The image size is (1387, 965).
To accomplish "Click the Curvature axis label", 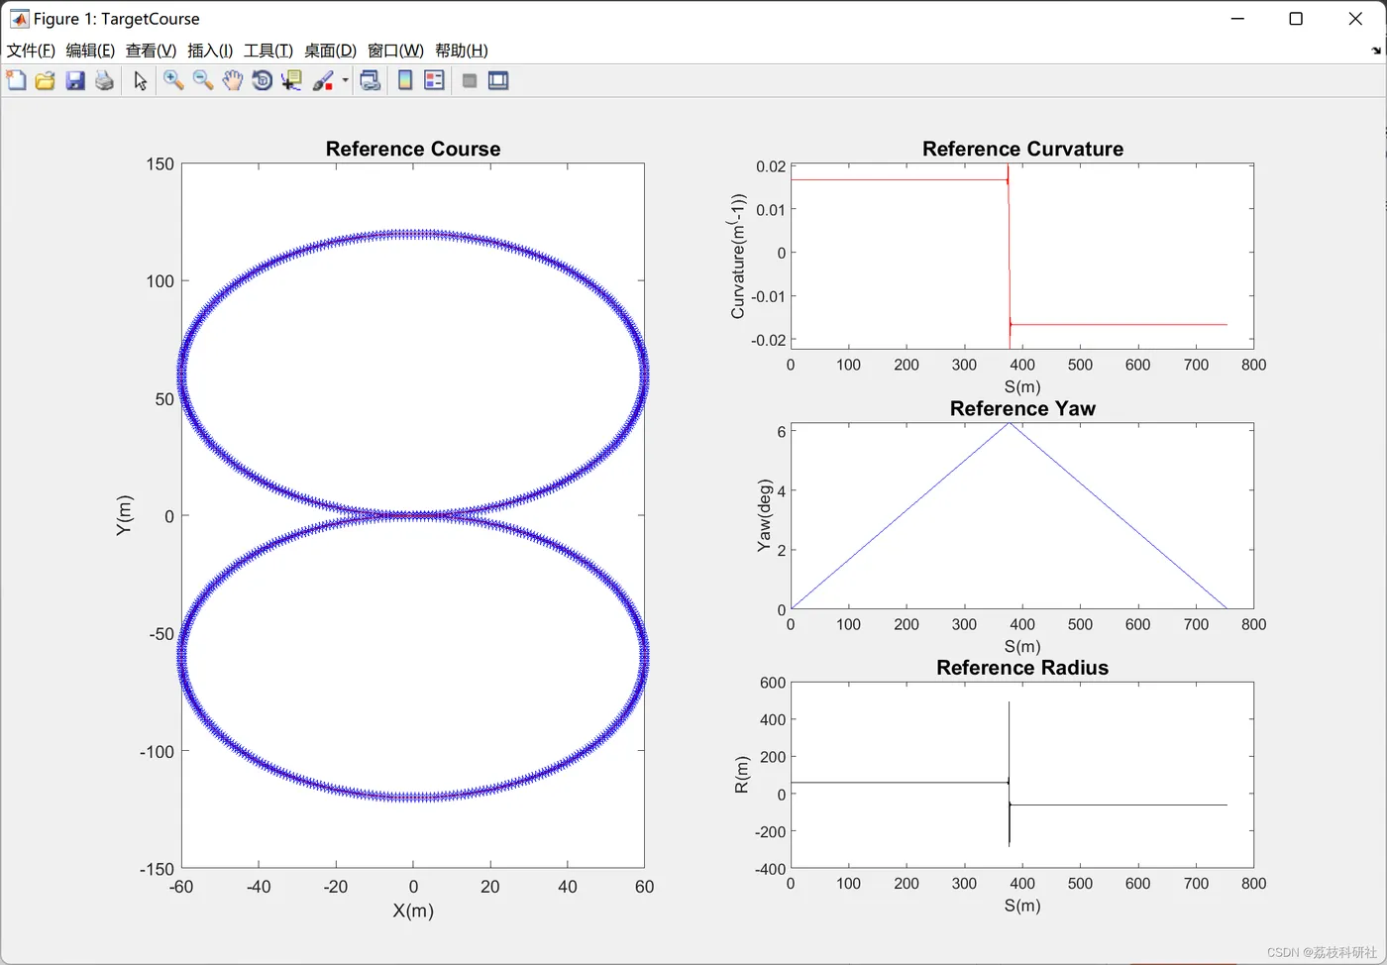I will [737, 256].
